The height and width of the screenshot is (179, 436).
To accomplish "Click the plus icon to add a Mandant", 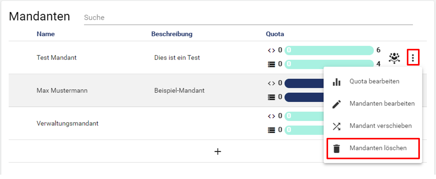I will pyautogui.click(x=218, y=151).
